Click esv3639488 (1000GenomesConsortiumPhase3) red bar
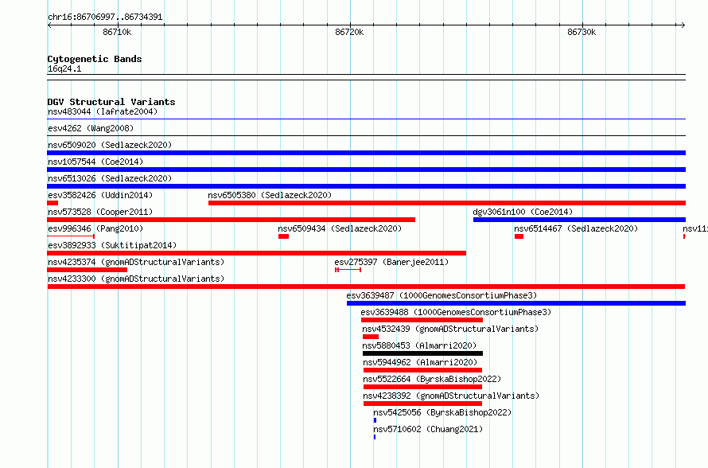 tap(422, 320)
